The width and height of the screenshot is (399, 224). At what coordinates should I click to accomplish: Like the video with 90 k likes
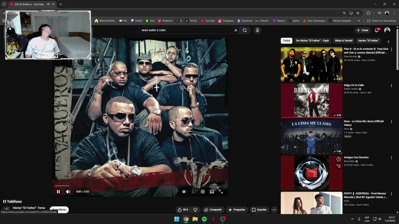tap(183, 210)
